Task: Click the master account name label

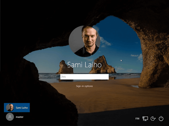Action: pyautogui.click(x=20, y=117)
